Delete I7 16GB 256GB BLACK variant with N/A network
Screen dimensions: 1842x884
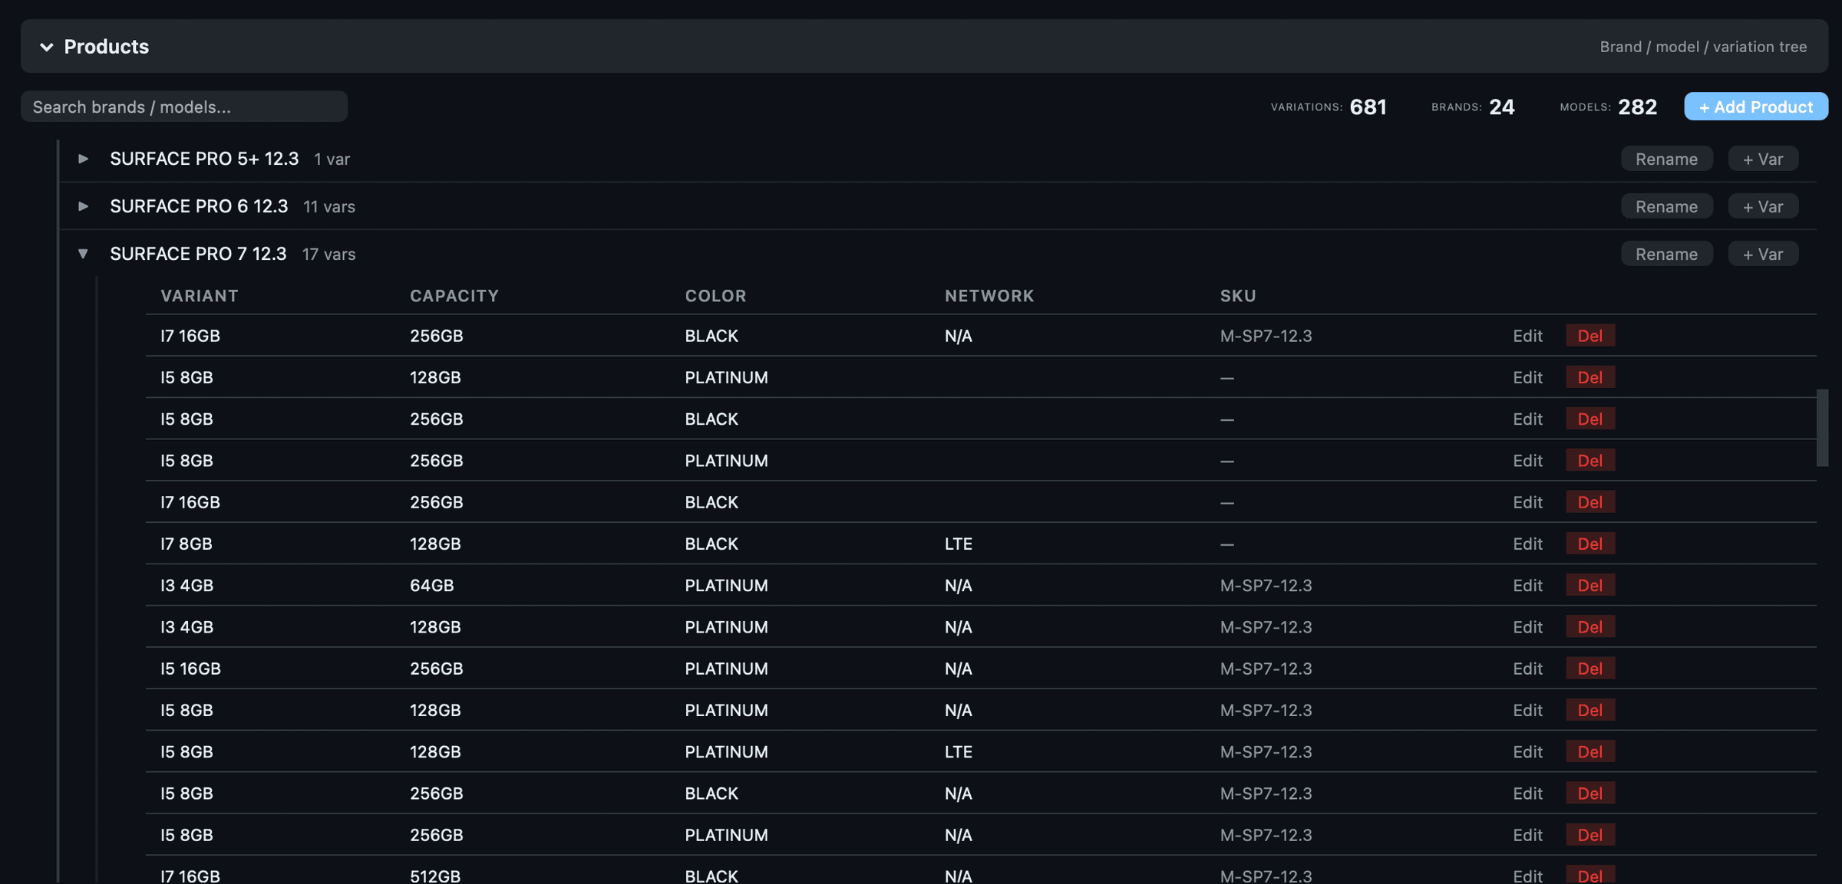(x=1590, y=336)
